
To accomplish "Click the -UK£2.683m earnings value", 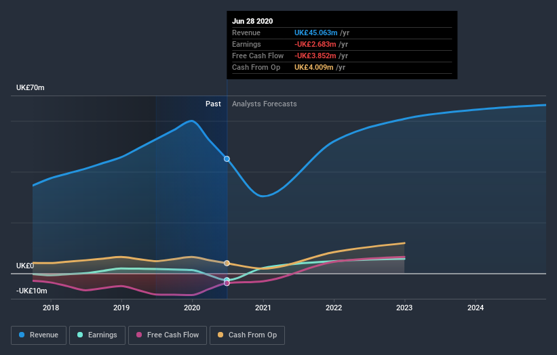I will click(315, 44).
